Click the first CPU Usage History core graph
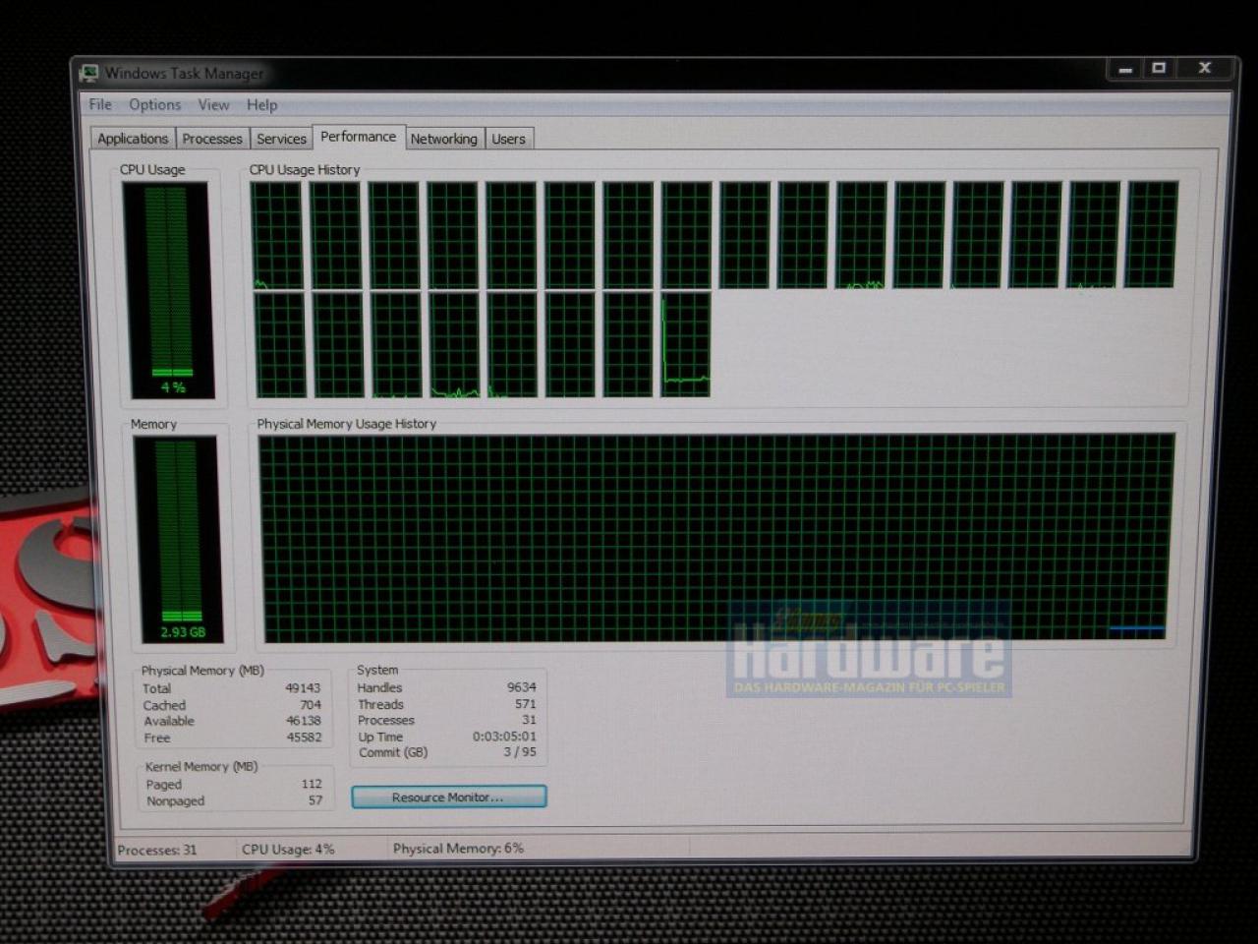Screen dimensions: 1258x944 click(x=276, y=235)
